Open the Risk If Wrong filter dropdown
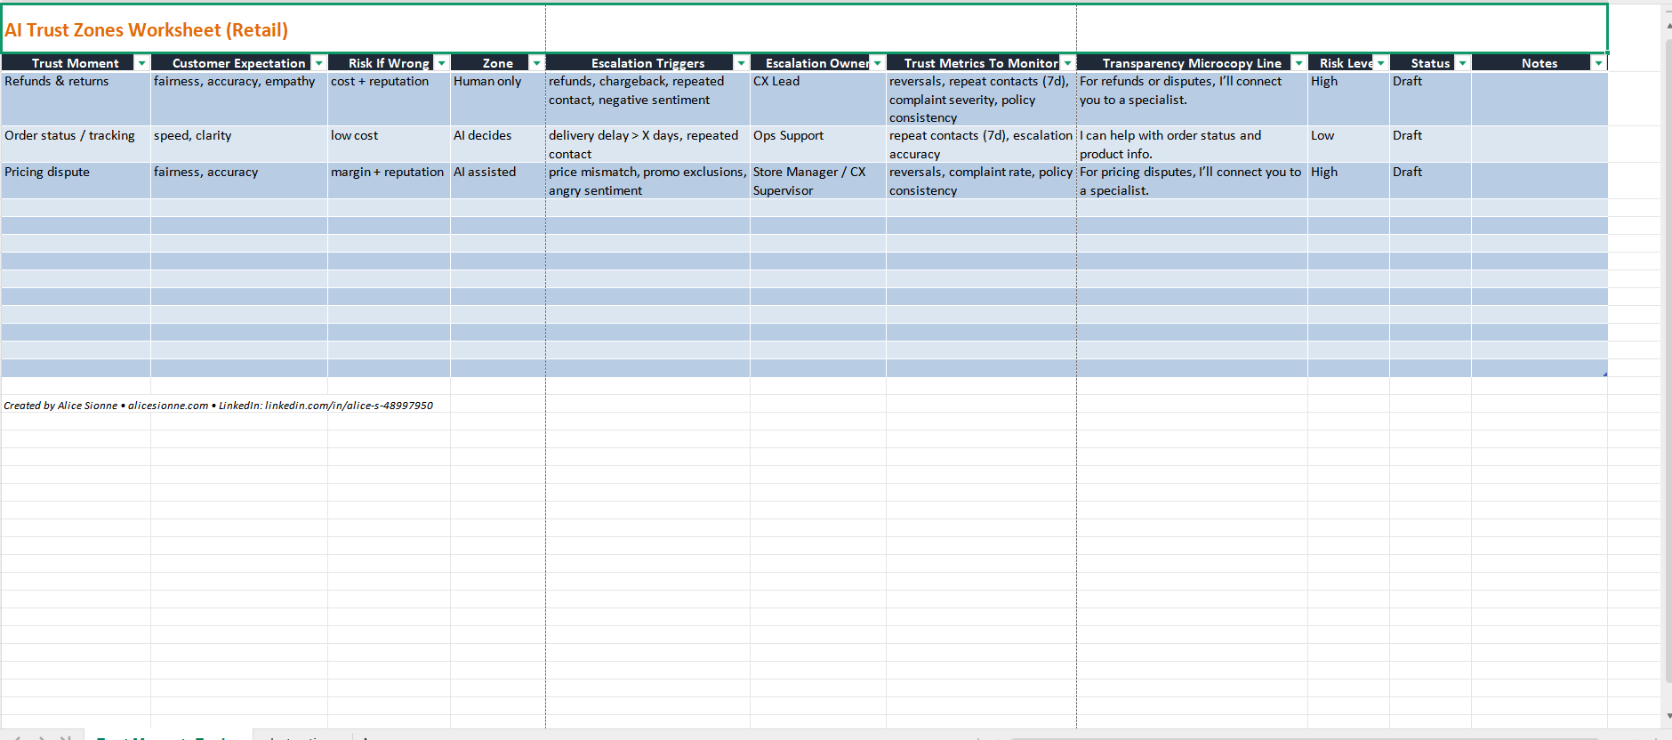 (x=441, y=63)
